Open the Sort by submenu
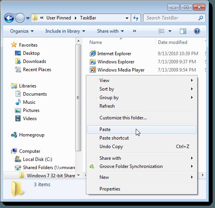The image size is (215, 208). (142, 89)
